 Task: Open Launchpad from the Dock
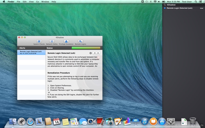22,121
